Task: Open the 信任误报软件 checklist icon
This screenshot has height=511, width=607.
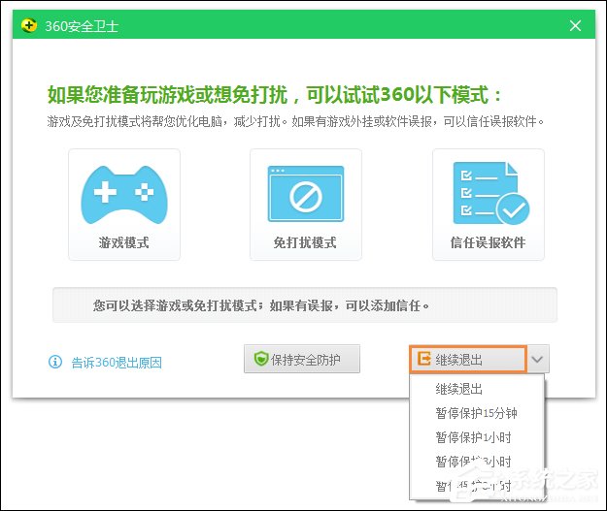Action: pyautogui.click(x=488, y=193)
